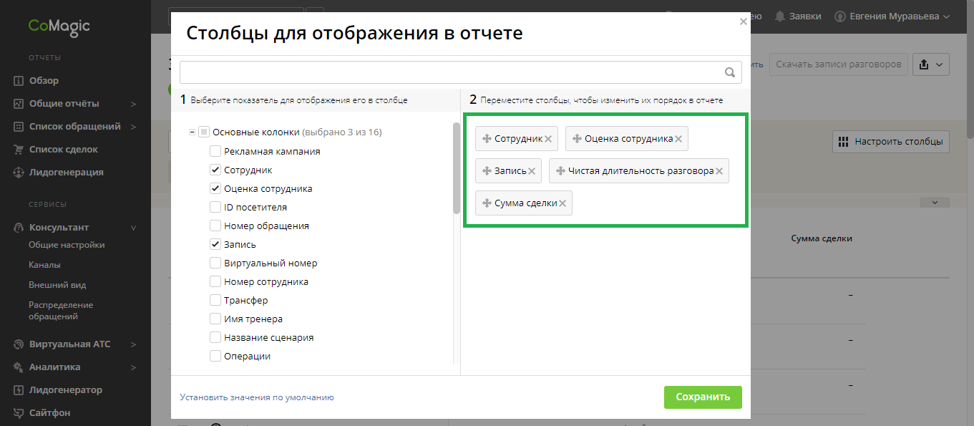This screenshot has height=426, width=974.
Task: Check the Виртуальный номер checkbox
Action: pyautogui.click(x=215, y=263)
